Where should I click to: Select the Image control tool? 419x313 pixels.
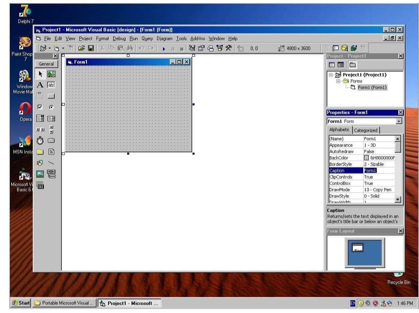pos(40,174)
